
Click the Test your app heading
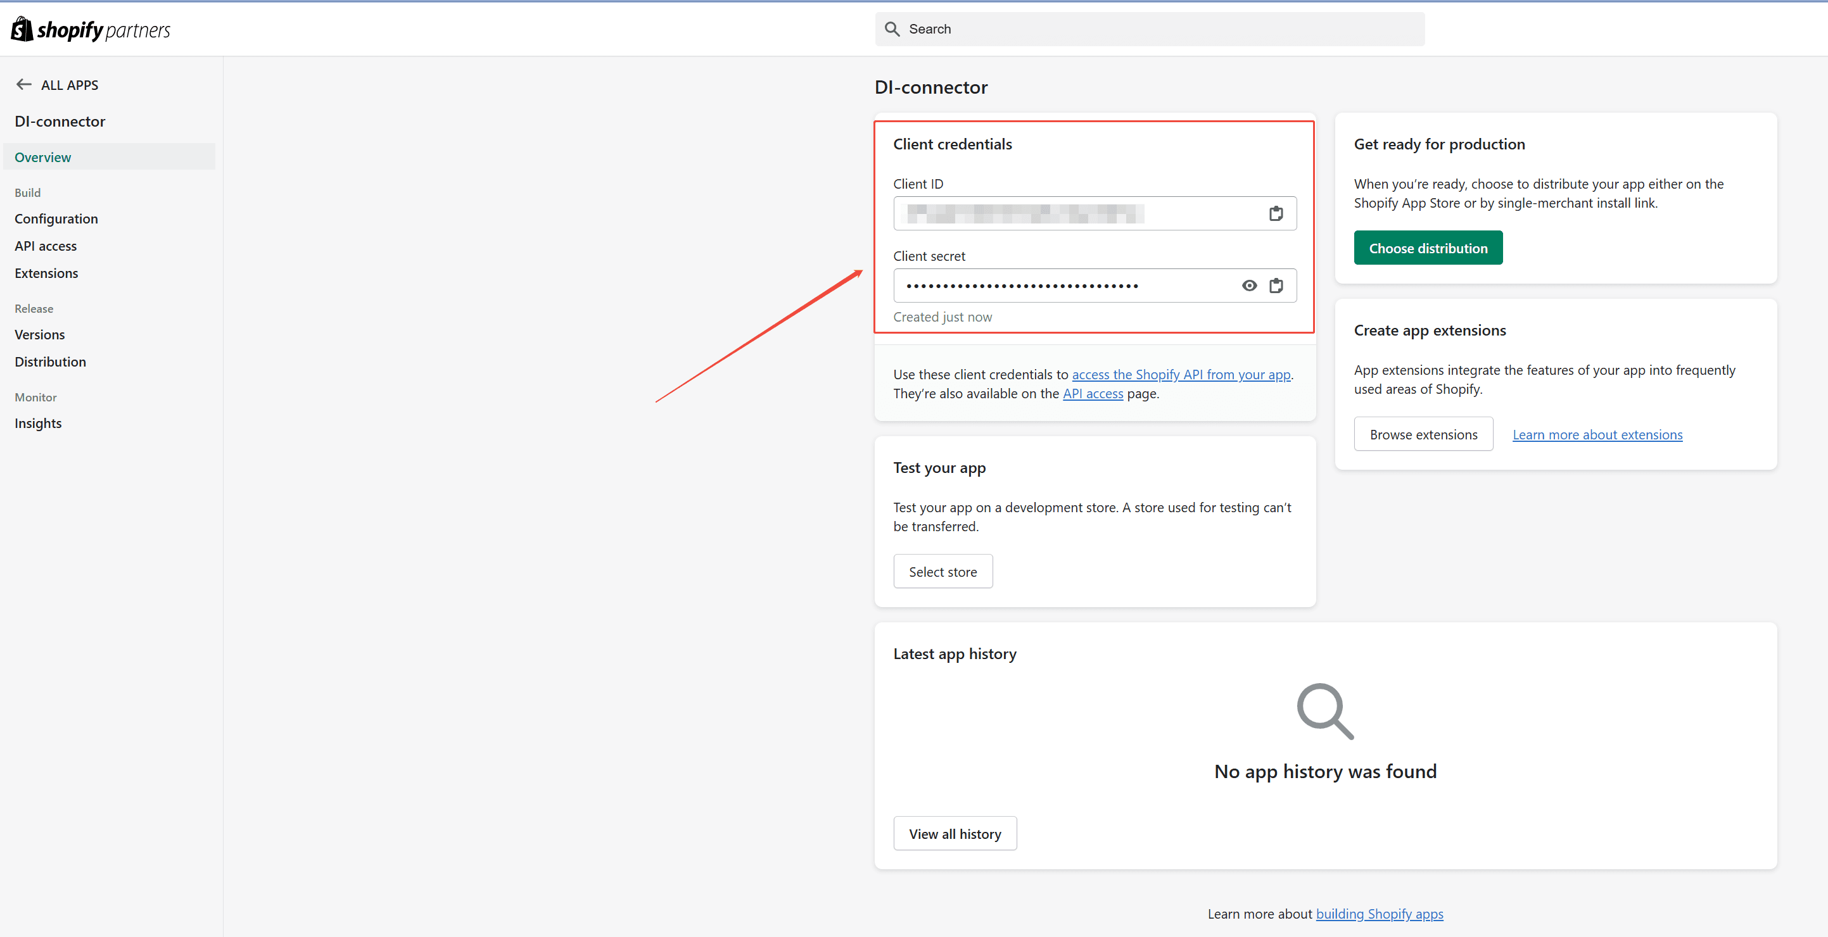click(939, 468)
